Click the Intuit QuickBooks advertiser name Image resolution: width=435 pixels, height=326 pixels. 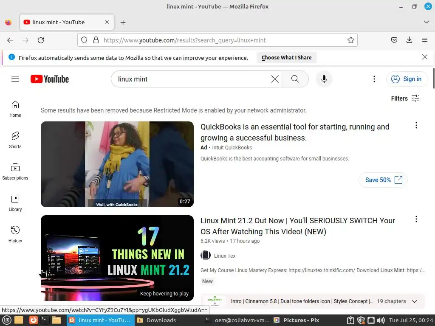pyautogui.click(x=232, y=148)
